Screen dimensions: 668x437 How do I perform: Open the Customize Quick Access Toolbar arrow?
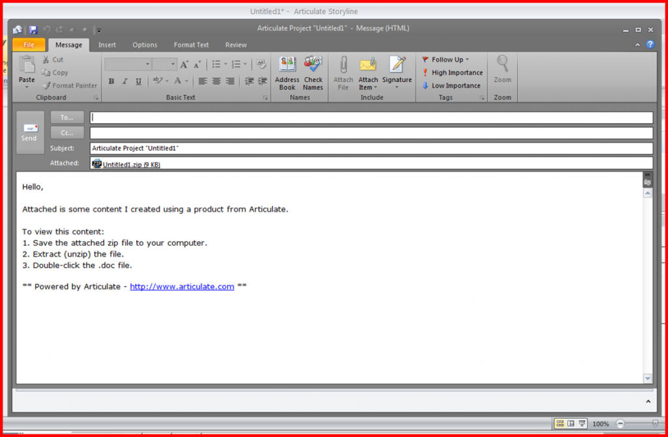99,30
